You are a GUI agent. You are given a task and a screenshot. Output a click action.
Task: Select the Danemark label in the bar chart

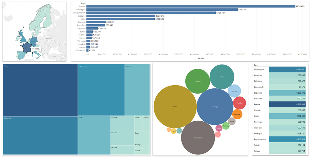click(81, 50)
